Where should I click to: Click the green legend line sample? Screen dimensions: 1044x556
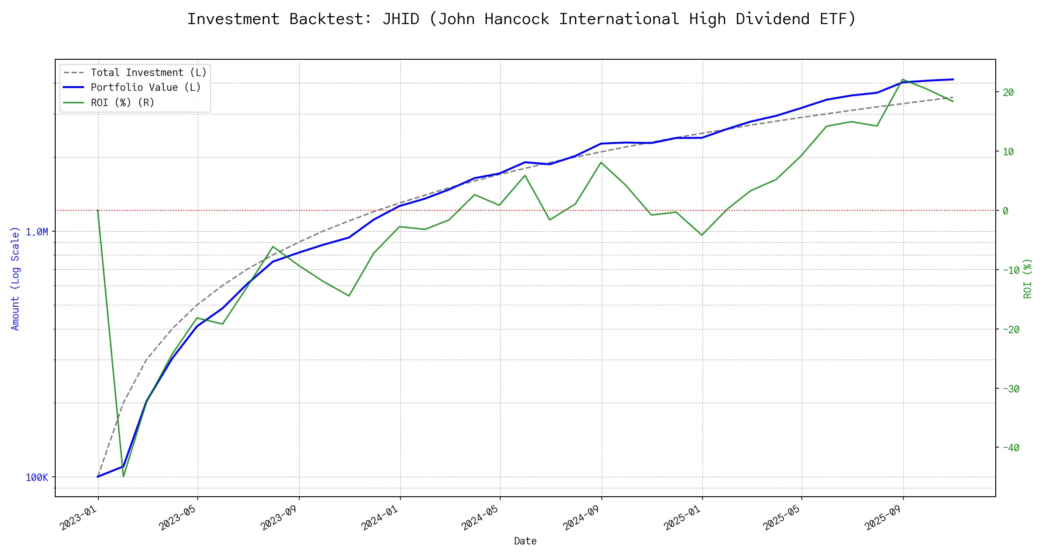click(73, 102)
